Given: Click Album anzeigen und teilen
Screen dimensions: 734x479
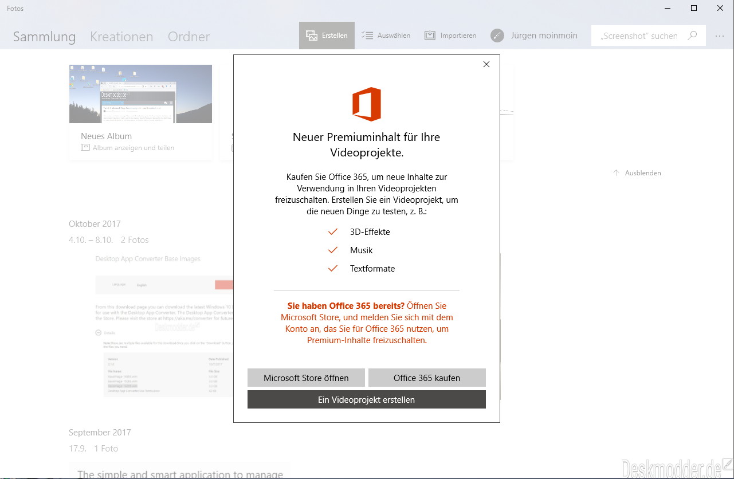Looking at the screenshot, I should pyautogui.click(x=127, y=148).
